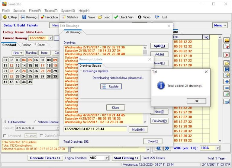Click Generate Tickets >> button
Screen dimensions: 232x168
click(45, 158)
